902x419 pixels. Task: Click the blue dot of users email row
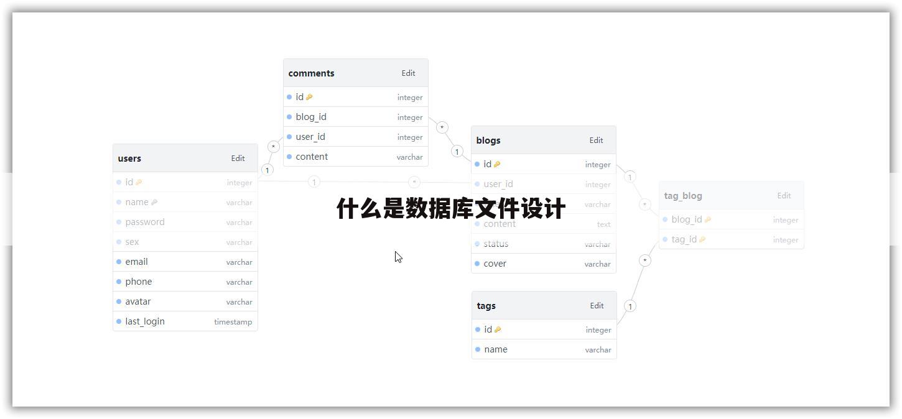(119, 262)
